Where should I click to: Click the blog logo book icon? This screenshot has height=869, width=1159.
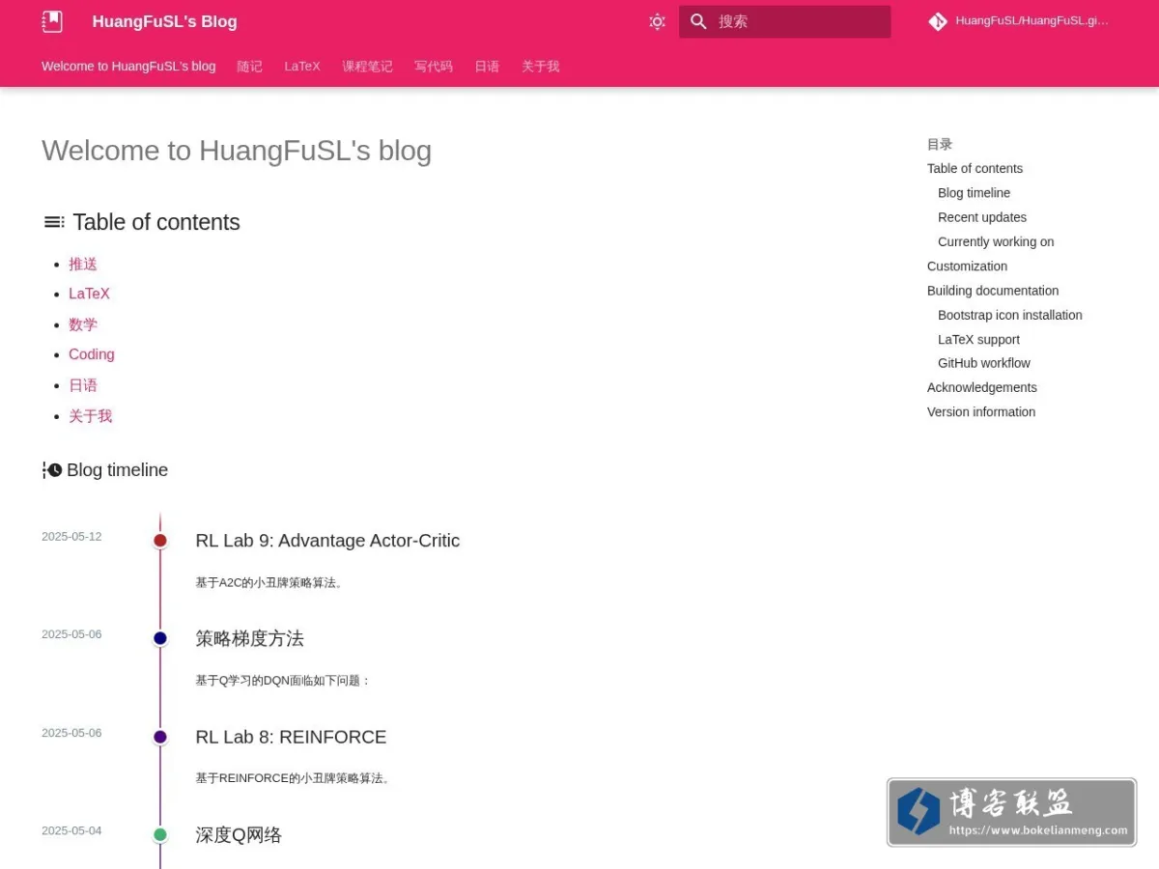(52, 21)
